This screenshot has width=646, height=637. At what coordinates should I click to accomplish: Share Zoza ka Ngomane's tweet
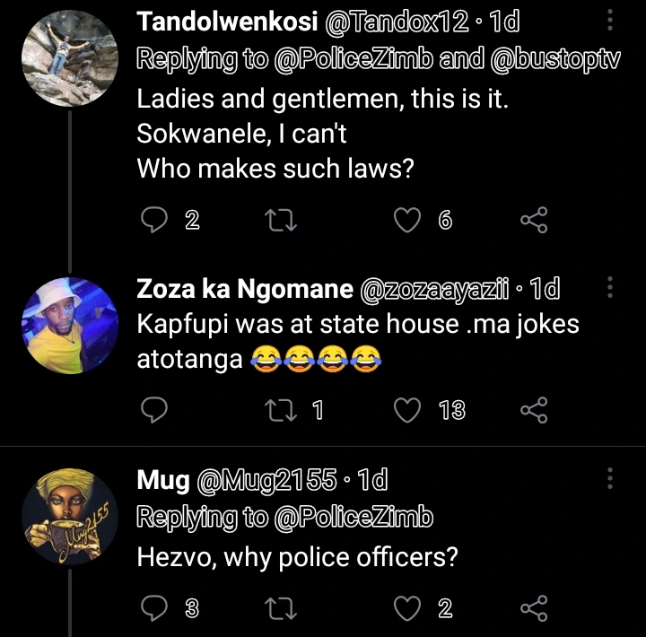[x=534, y=410]
